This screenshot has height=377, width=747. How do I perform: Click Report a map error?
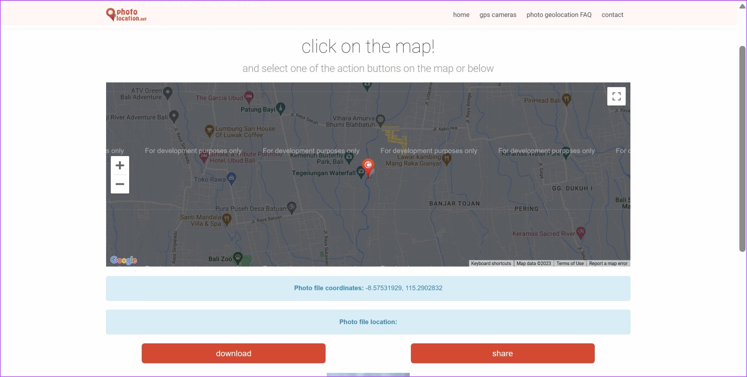tap(608, 263)
